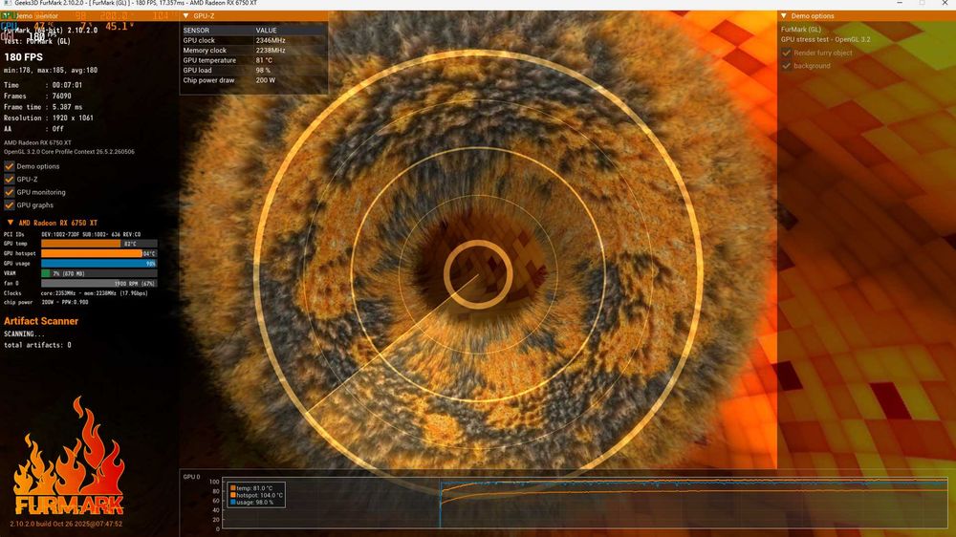Viewport: 956px width, 537px height.
Task: Click the 180 FPS readout
Action: (24, 57)
